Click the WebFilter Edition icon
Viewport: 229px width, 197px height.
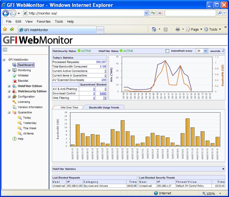point(14,86)
